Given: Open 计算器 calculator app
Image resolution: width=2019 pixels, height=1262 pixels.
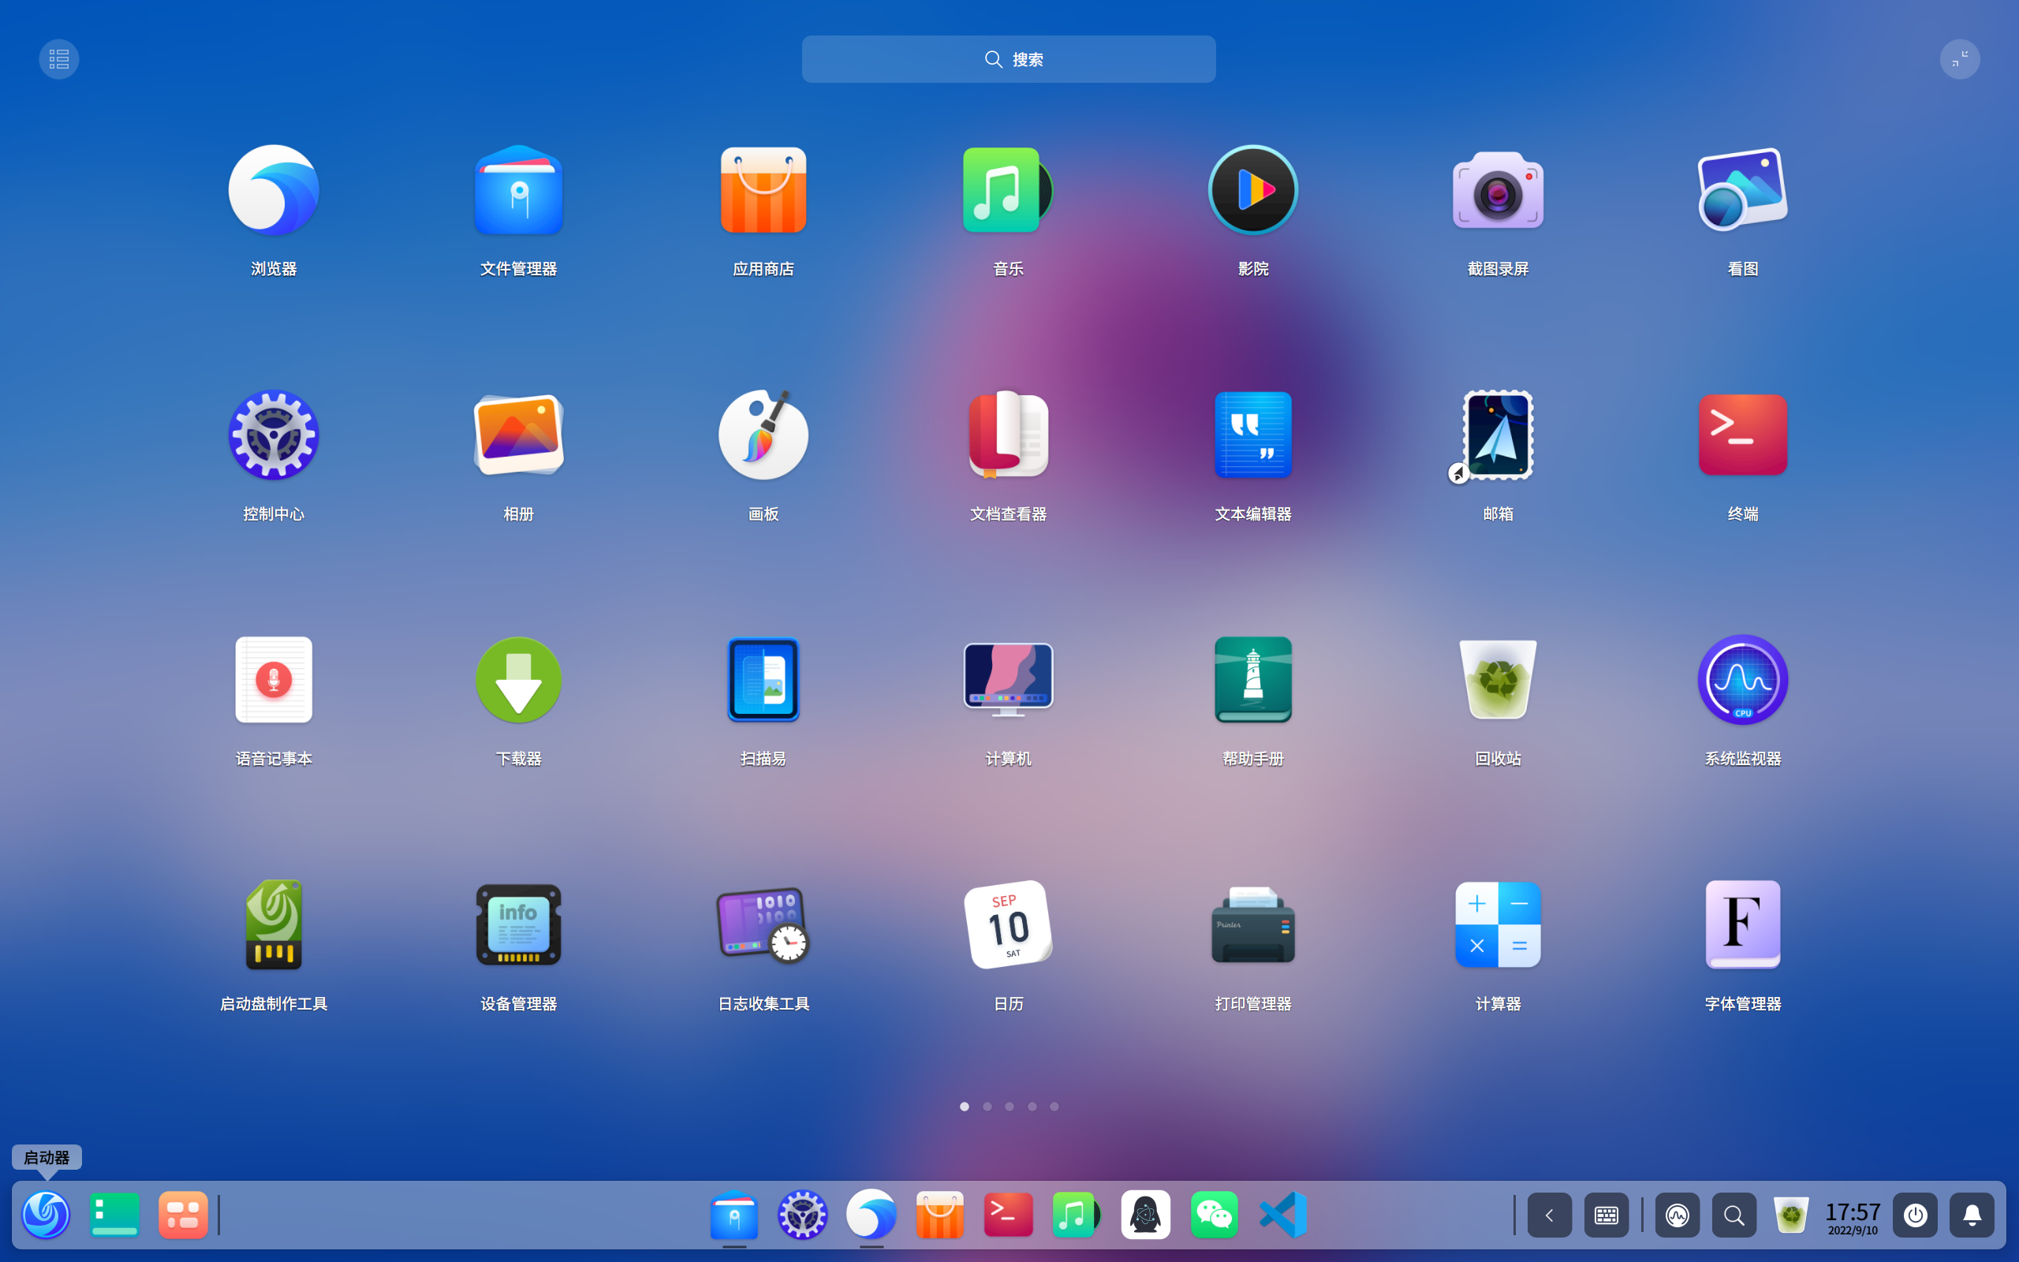Looking at the screenshot, I should tap(1498, 924).
